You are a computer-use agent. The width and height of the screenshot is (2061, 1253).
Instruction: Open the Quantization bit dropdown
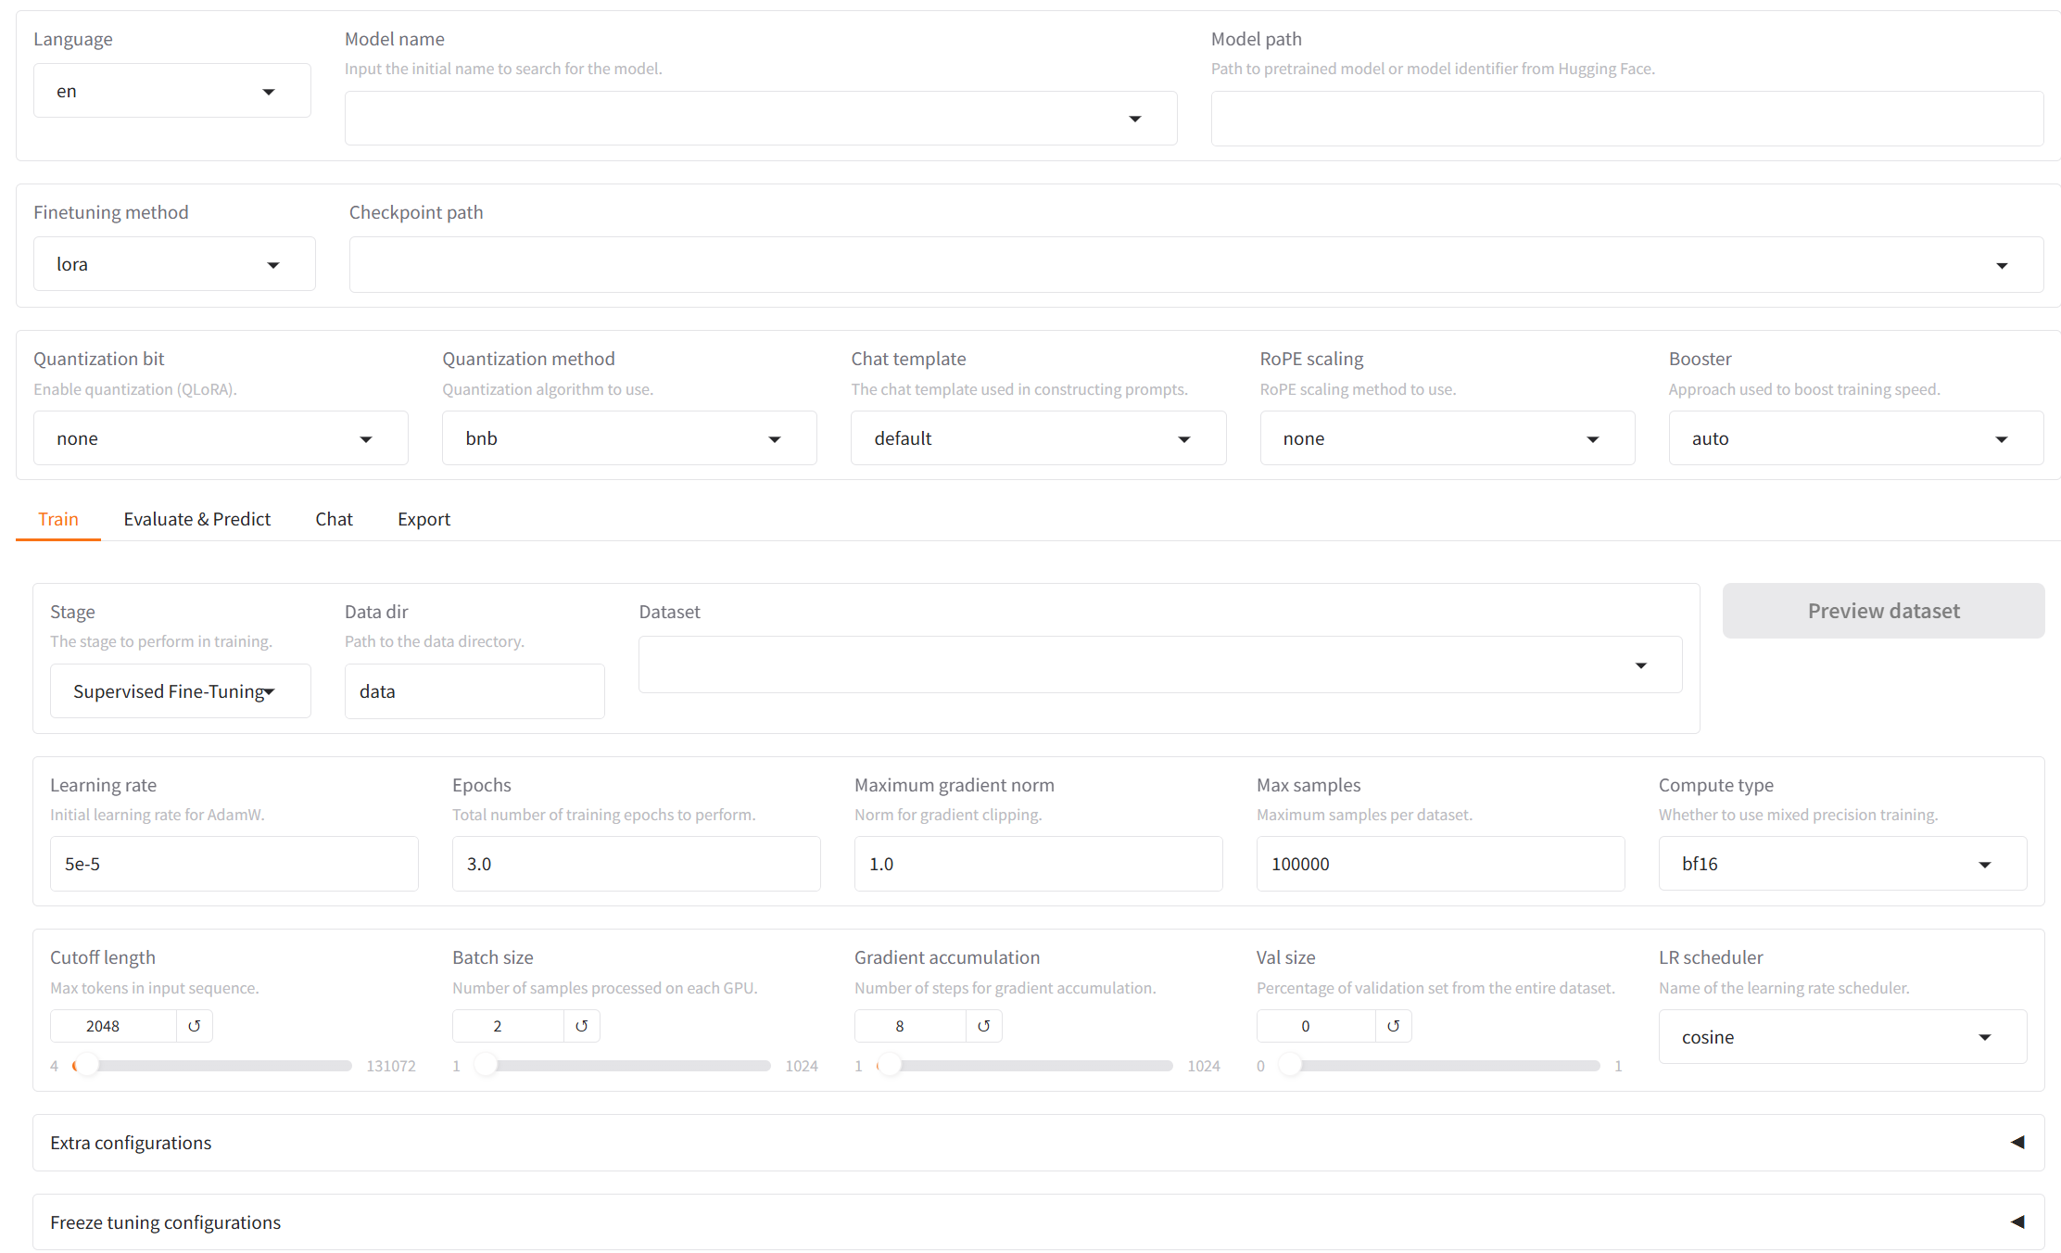[221, 438]
